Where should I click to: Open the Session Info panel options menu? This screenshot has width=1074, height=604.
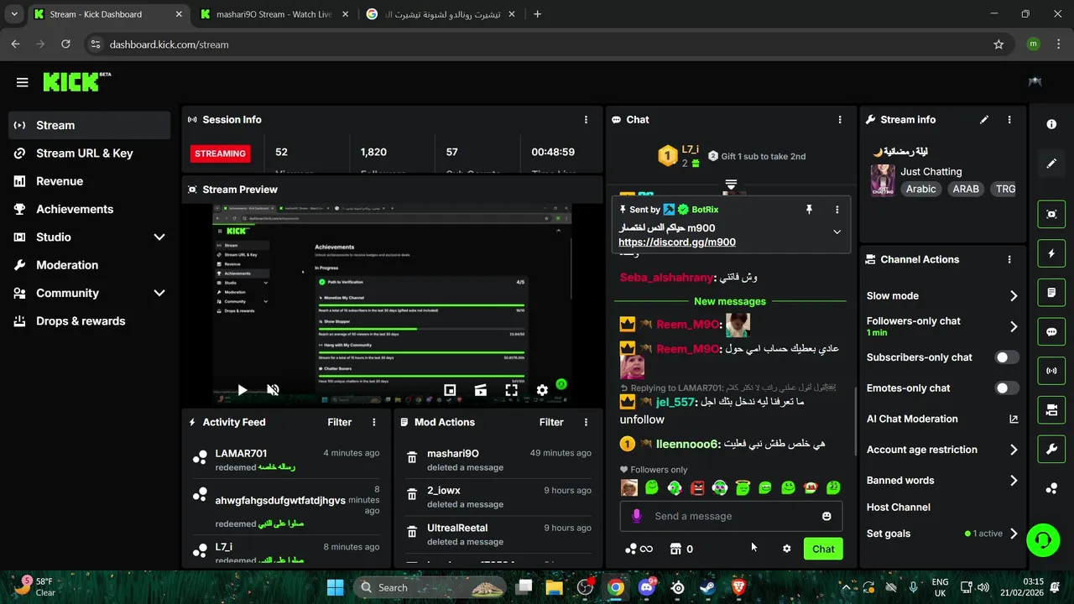[586, 120]
